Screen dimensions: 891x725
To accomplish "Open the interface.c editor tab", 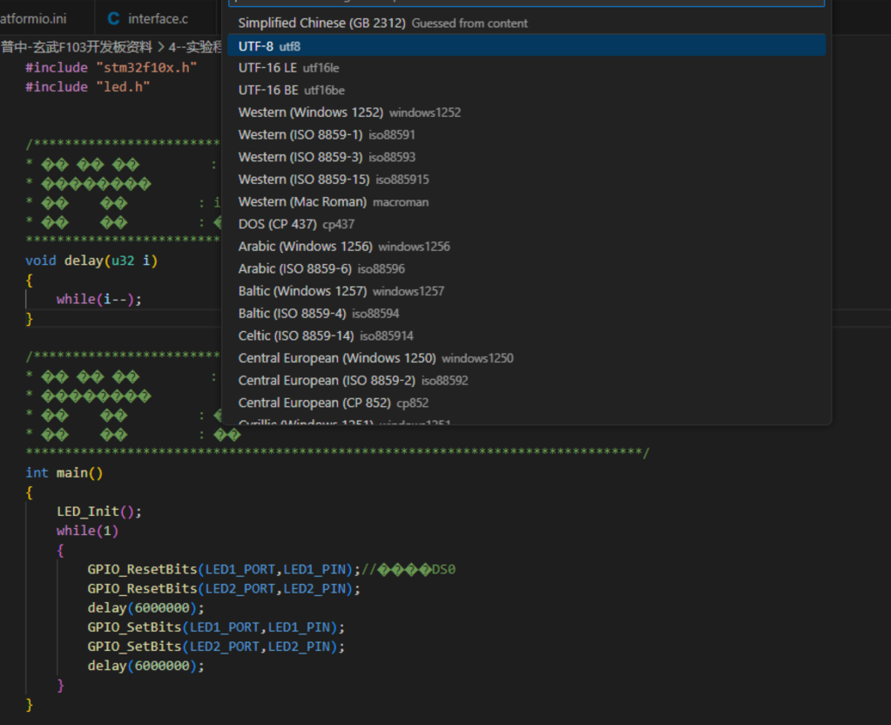I will [158, 18].
